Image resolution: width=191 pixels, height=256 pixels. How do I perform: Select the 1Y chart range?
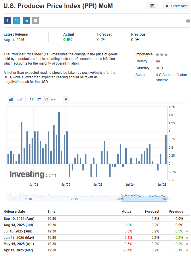coord(32,99)
